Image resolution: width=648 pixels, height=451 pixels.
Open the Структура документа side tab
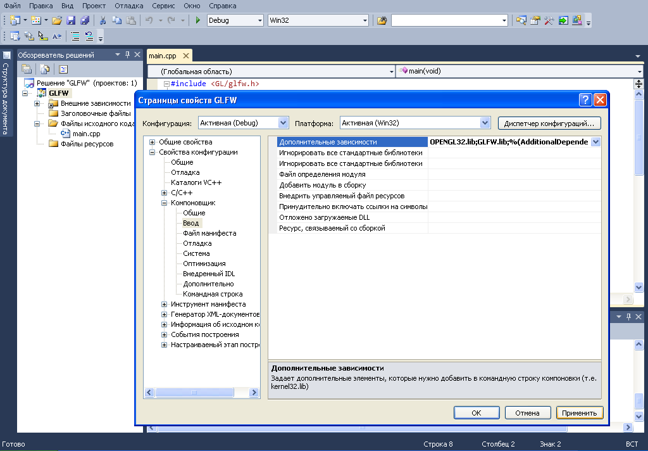click(x=6, y=92)
